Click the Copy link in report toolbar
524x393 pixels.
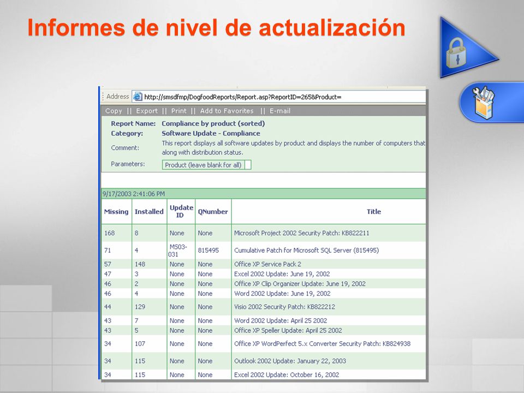pyautogui.click(x=114, y=111)
